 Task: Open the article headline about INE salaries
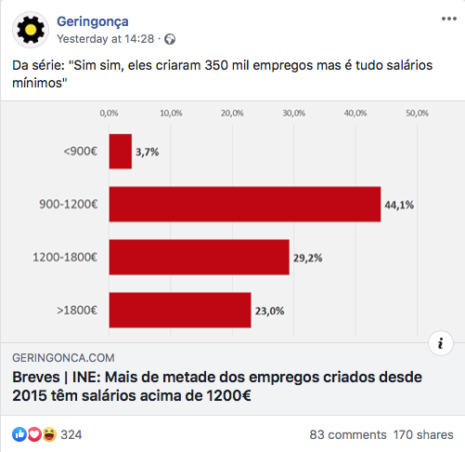click(217, 386)
